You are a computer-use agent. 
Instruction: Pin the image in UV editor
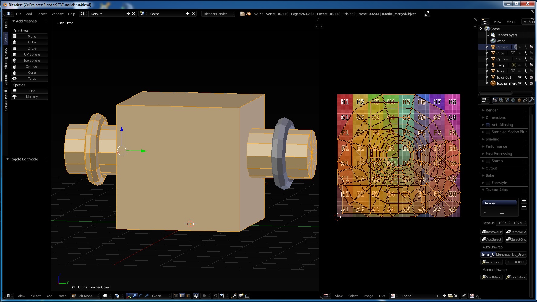point(464,296)
